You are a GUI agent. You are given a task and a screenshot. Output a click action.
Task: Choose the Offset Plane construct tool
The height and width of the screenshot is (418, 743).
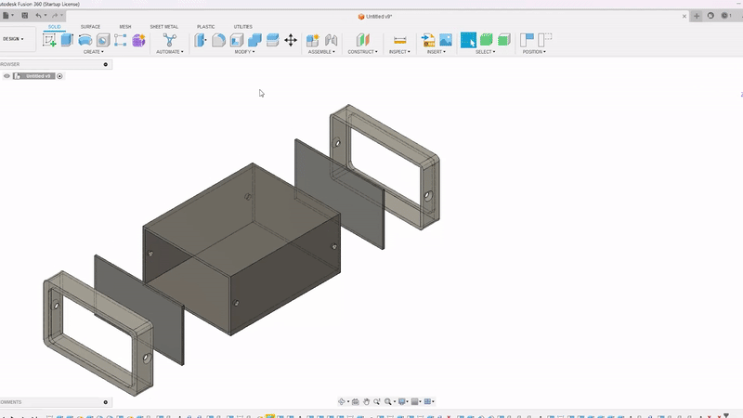click(x=362, y=40)
